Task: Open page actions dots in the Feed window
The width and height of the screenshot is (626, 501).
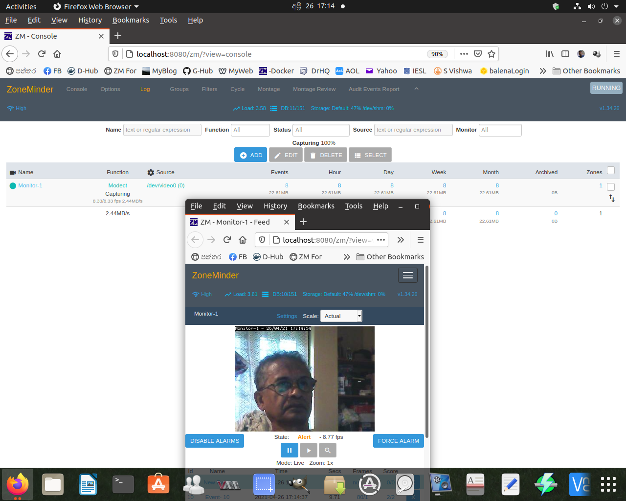Action: pyautogui.click(x=381, y=240)
